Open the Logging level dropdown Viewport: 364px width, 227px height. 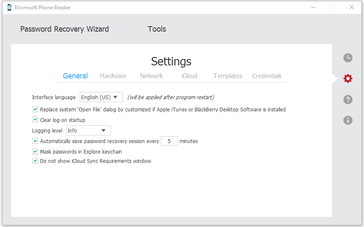(89, 131)
